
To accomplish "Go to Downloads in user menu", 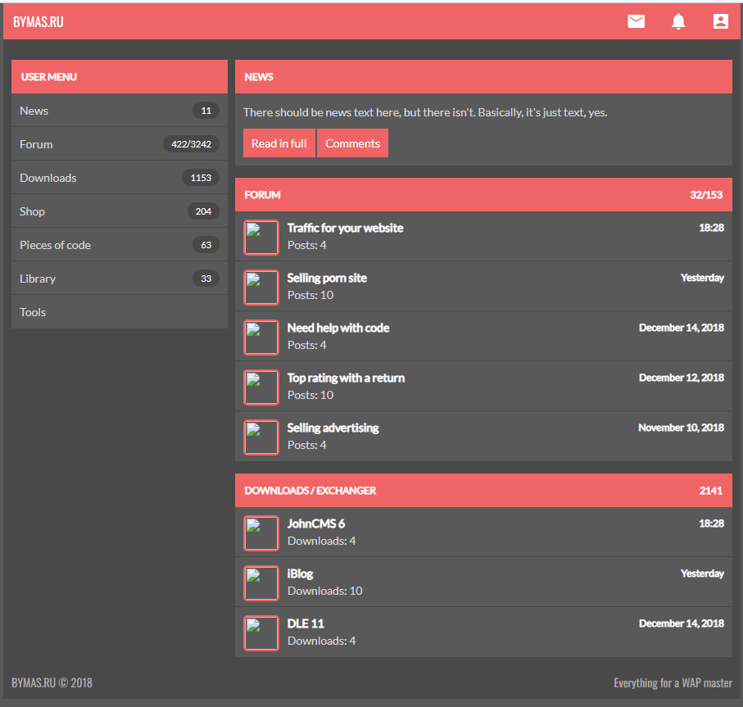I will pyautogui.click(x=48, y=178).
